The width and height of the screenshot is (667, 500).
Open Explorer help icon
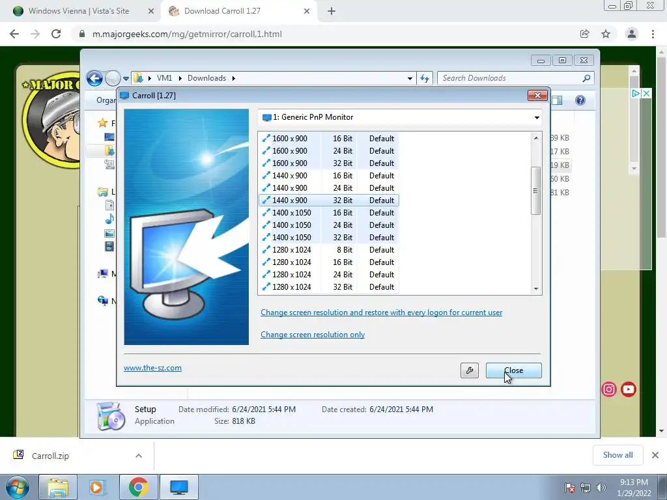click(580, 100)
